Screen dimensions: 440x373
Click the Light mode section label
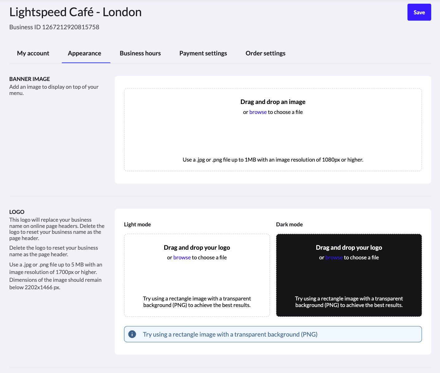(137, 224)
